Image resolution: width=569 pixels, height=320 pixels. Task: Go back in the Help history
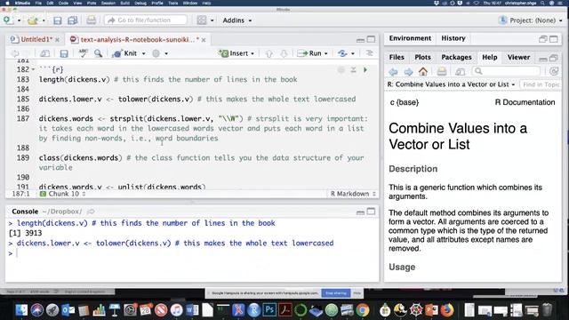[393, 72]
